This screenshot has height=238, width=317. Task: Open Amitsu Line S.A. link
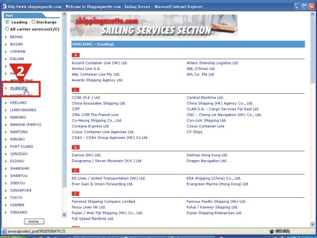tap(86, 68)
